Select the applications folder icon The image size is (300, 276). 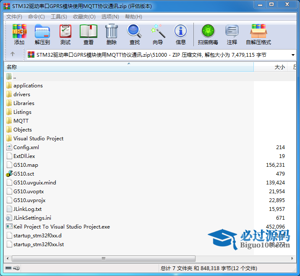pyautogui.click(x=9, y=85)
